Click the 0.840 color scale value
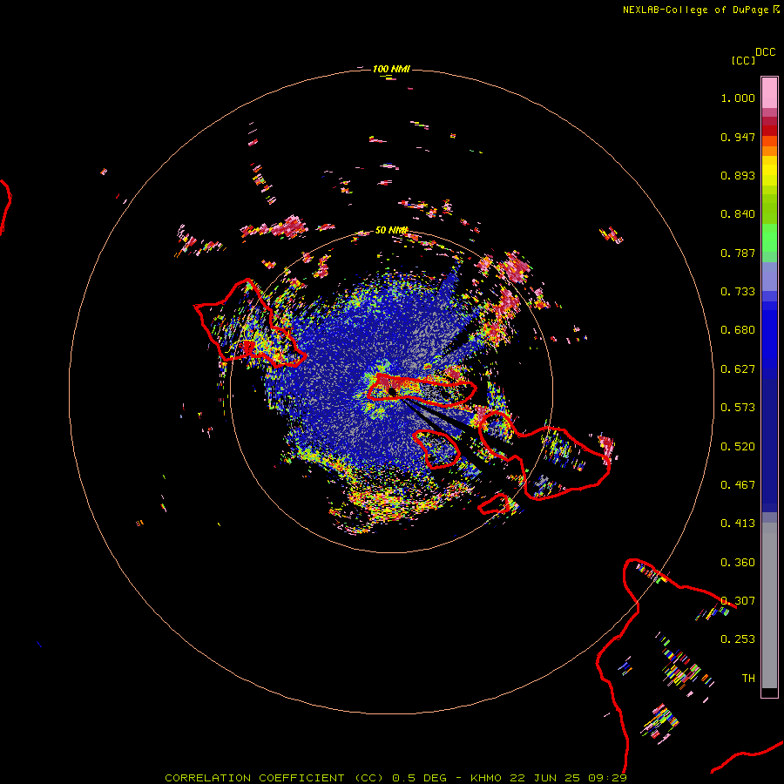Image resolution: width=784 pixels, height=784 pixels. (x=738, y=214)
